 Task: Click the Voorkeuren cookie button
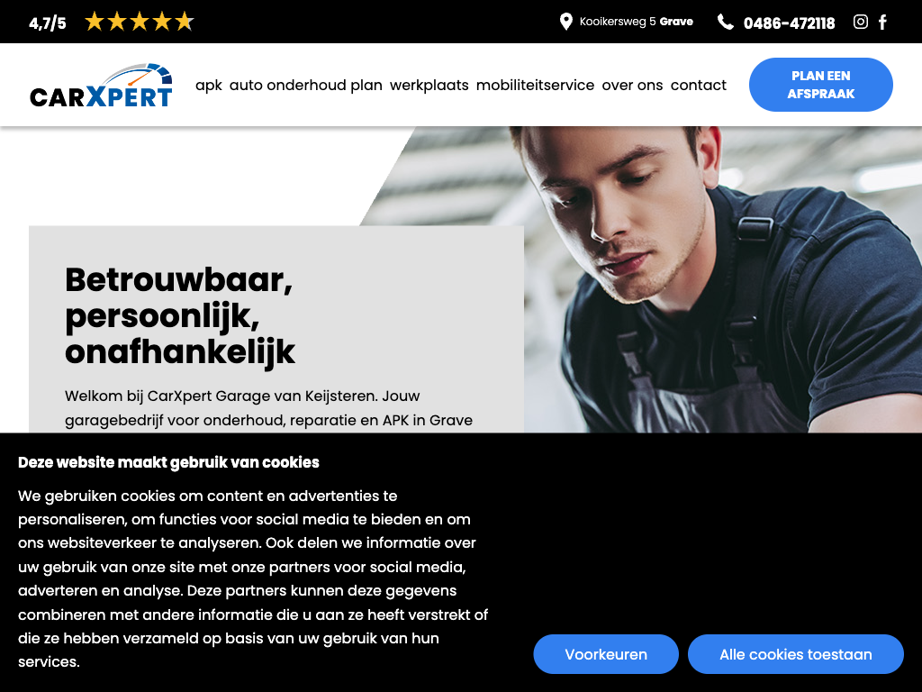pyautogui.click(x=606, y=654)
